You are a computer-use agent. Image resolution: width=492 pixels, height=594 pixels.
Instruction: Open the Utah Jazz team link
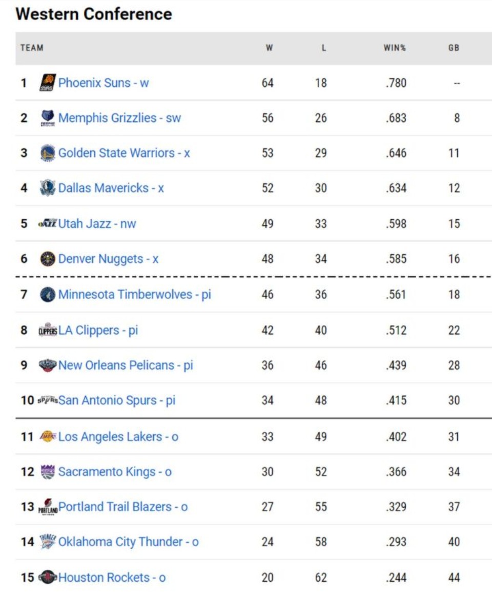pos(97,224)
